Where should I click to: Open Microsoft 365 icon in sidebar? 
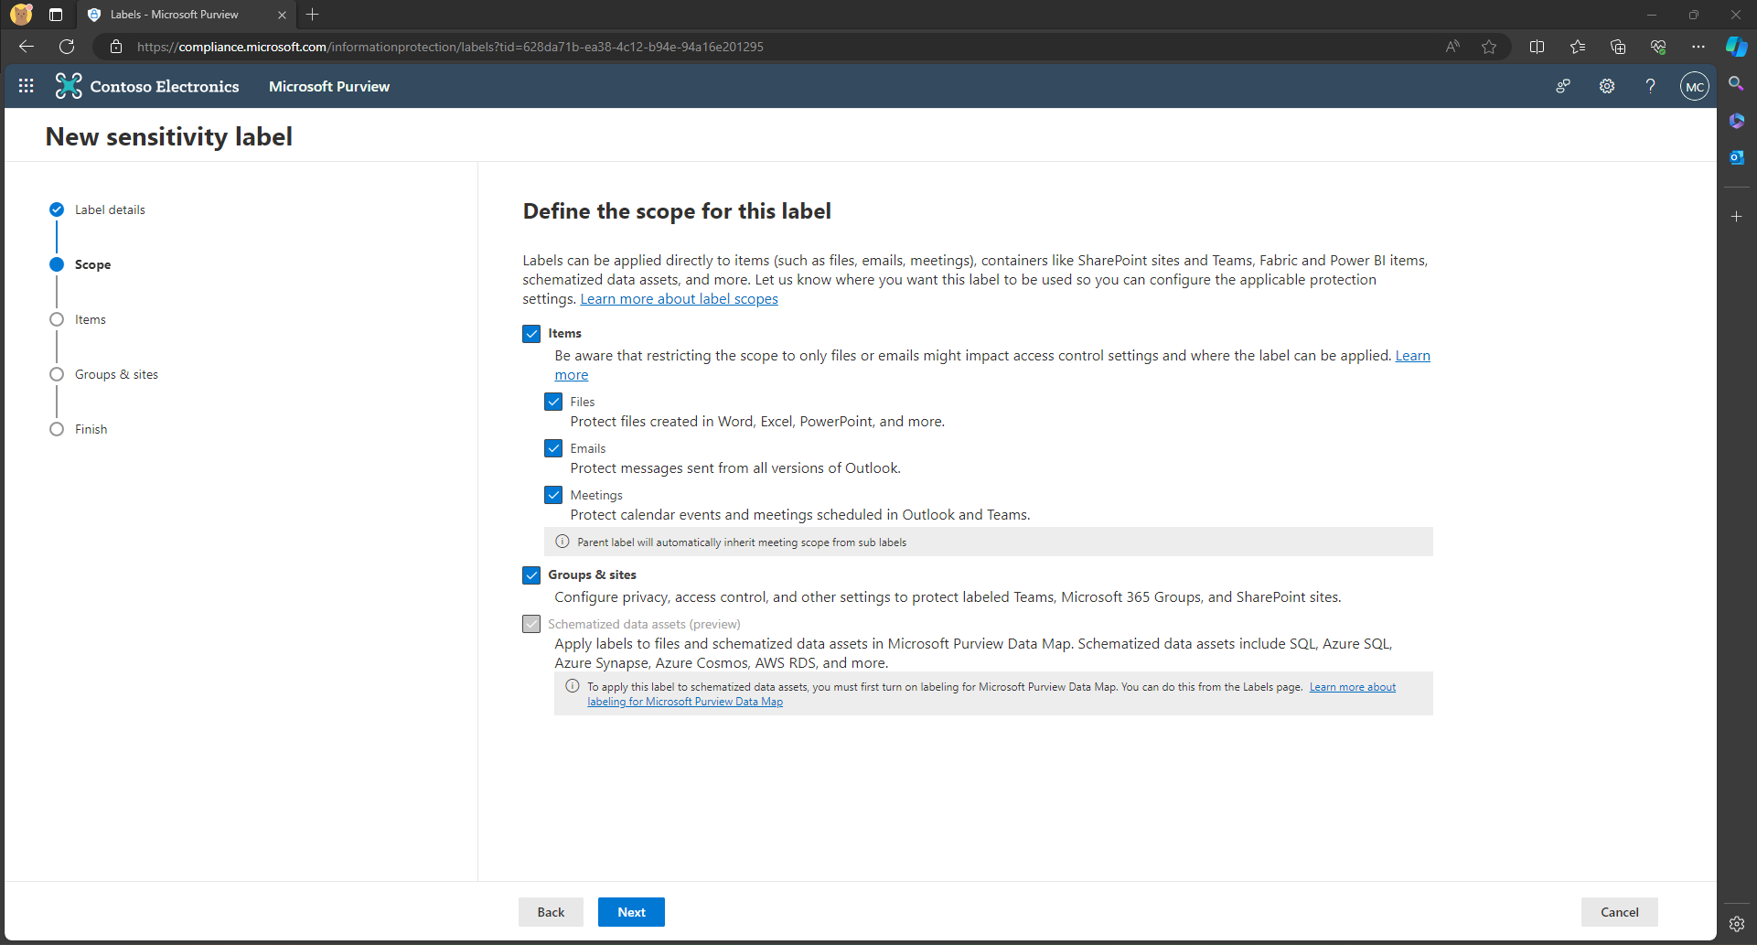coord(1736,120)
